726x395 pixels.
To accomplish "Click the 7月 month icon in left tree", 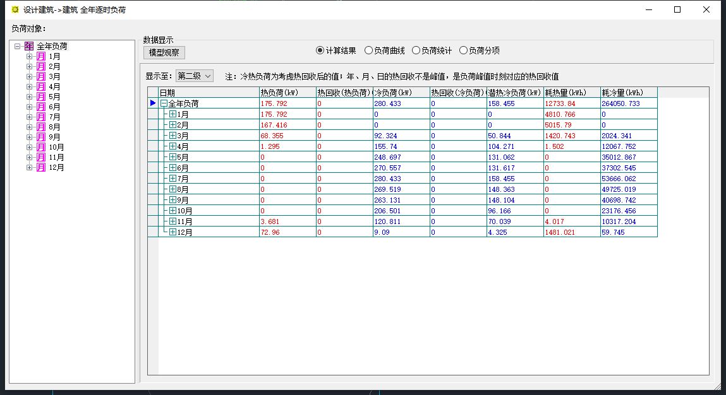I will pos(40,117).
